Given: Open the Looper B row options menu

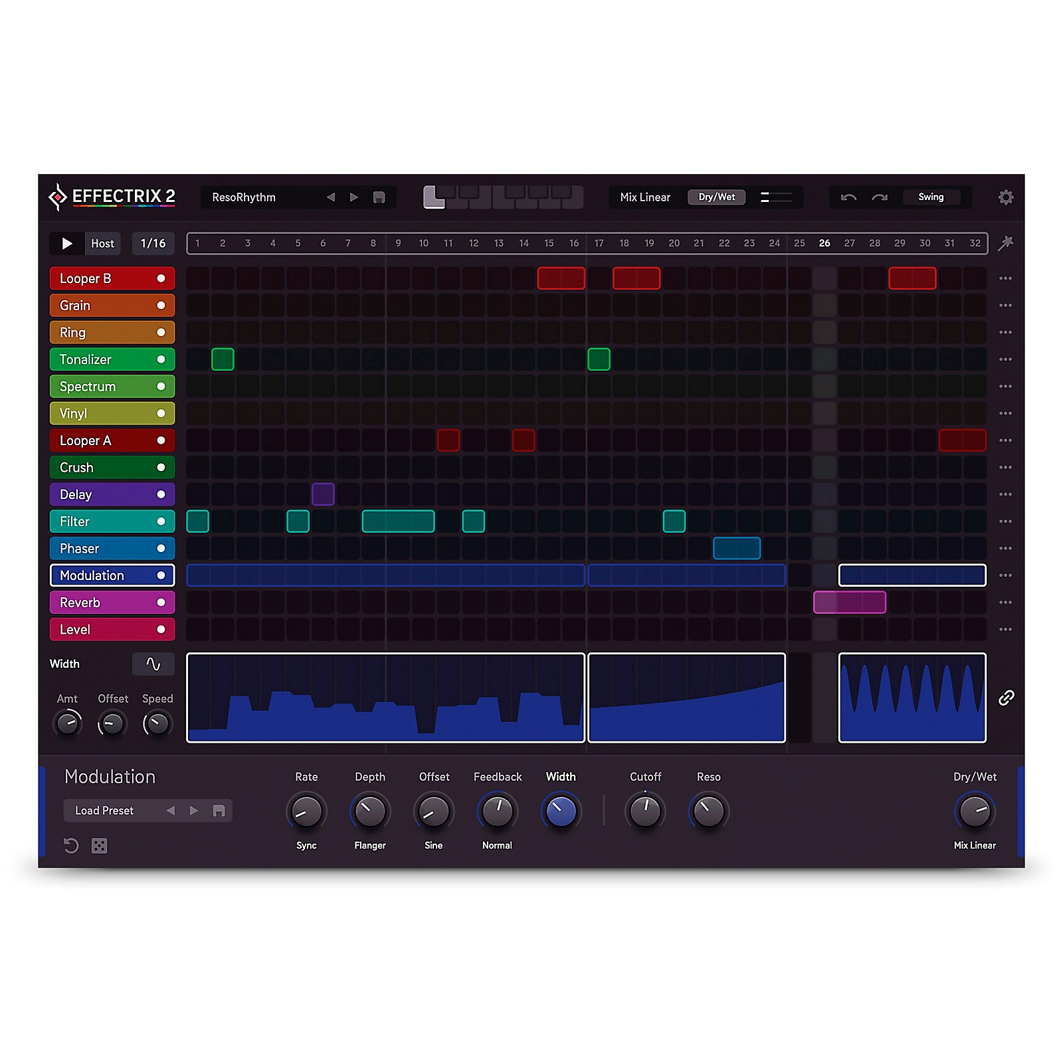Looking at the screenshot, I should [1005, 278].
